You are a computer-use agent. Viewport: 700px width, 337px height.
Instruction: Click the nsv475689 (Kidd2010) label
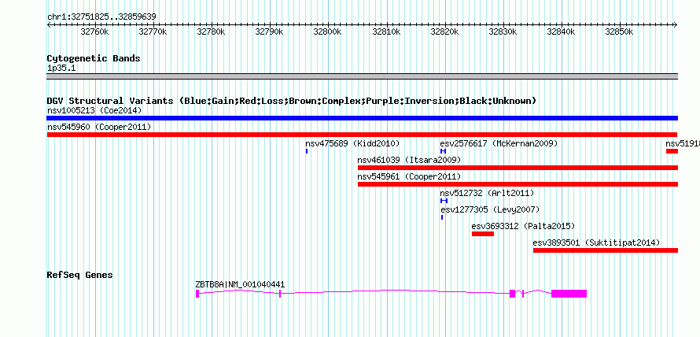coord(352,143)
